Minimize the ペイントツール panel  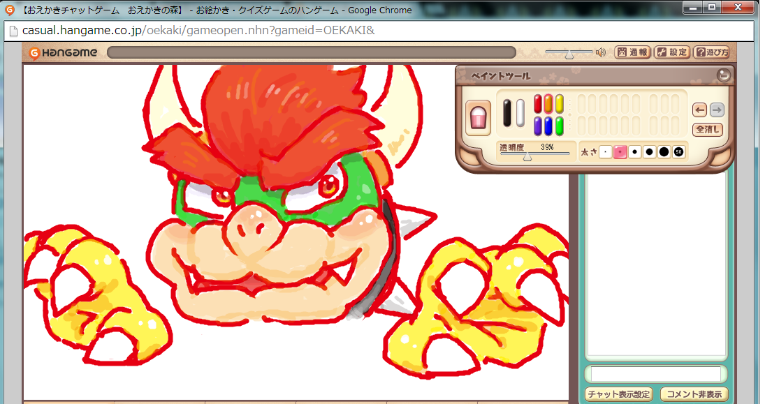coord(724,75)
